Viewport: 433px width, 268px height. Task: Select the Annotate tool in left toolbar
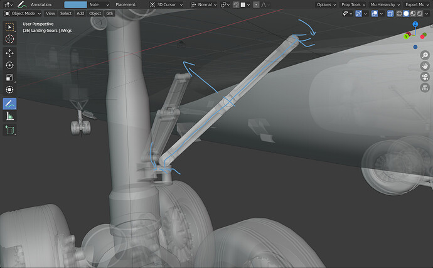coord(9,104)
